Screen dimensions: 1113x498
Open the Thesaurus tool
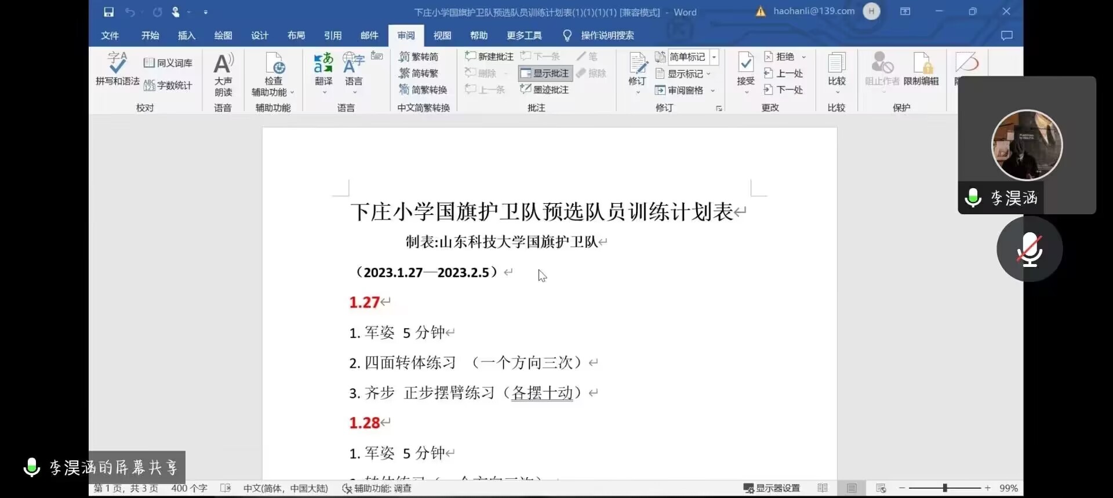(168, 63)
